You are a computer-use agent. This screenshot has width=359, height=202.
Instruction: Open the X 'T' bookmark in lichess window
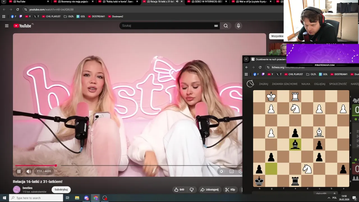click(279, 74)
